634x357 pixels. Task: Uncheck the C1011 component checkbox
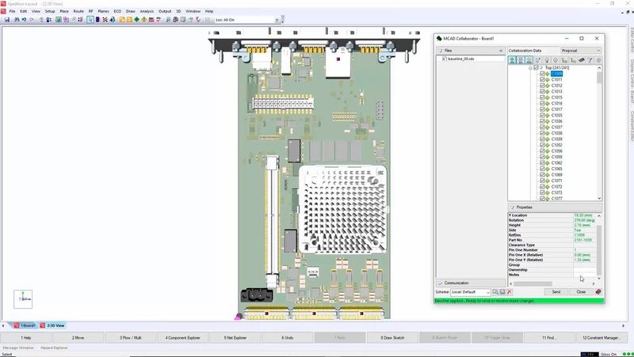click(x=542, y=80)
